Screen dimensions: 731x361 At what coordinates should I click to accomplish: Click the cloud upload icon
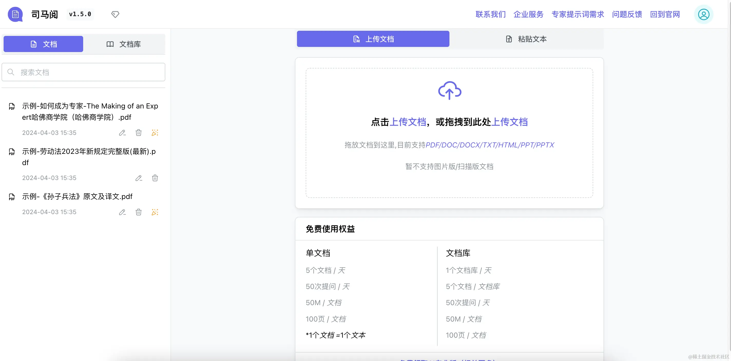pyautogui.click(x=449, y=91)
